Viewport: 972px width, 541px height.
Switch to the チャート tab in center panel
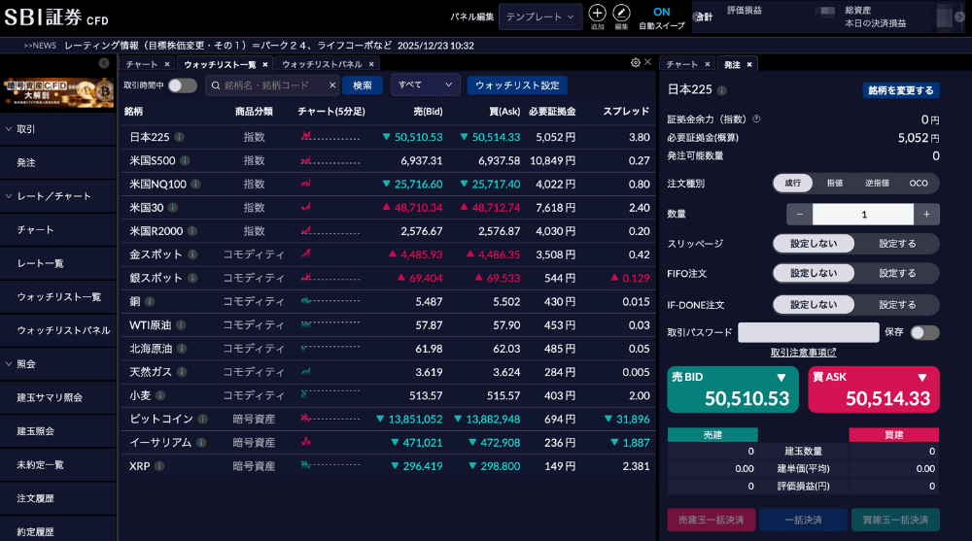pos(142,64)
